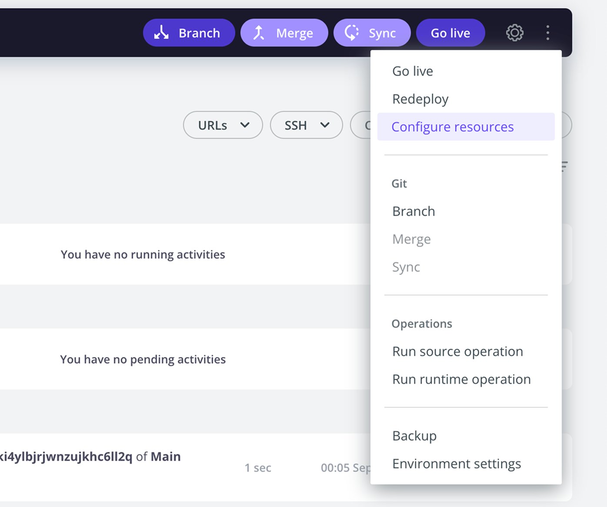The width and height of the screenshot is (607, 507).
Task: Open Environment settings from the menu
Action: click(457, 463)
